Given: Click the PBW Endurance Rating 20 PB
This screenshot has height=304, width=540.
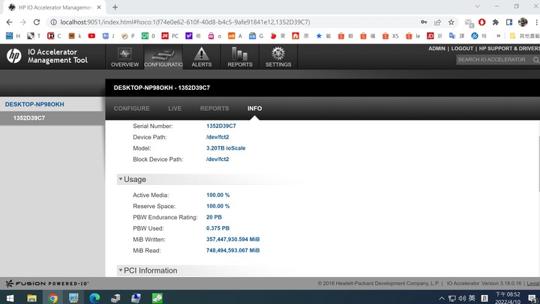Looking at the screenshot, I should point(214,217).
